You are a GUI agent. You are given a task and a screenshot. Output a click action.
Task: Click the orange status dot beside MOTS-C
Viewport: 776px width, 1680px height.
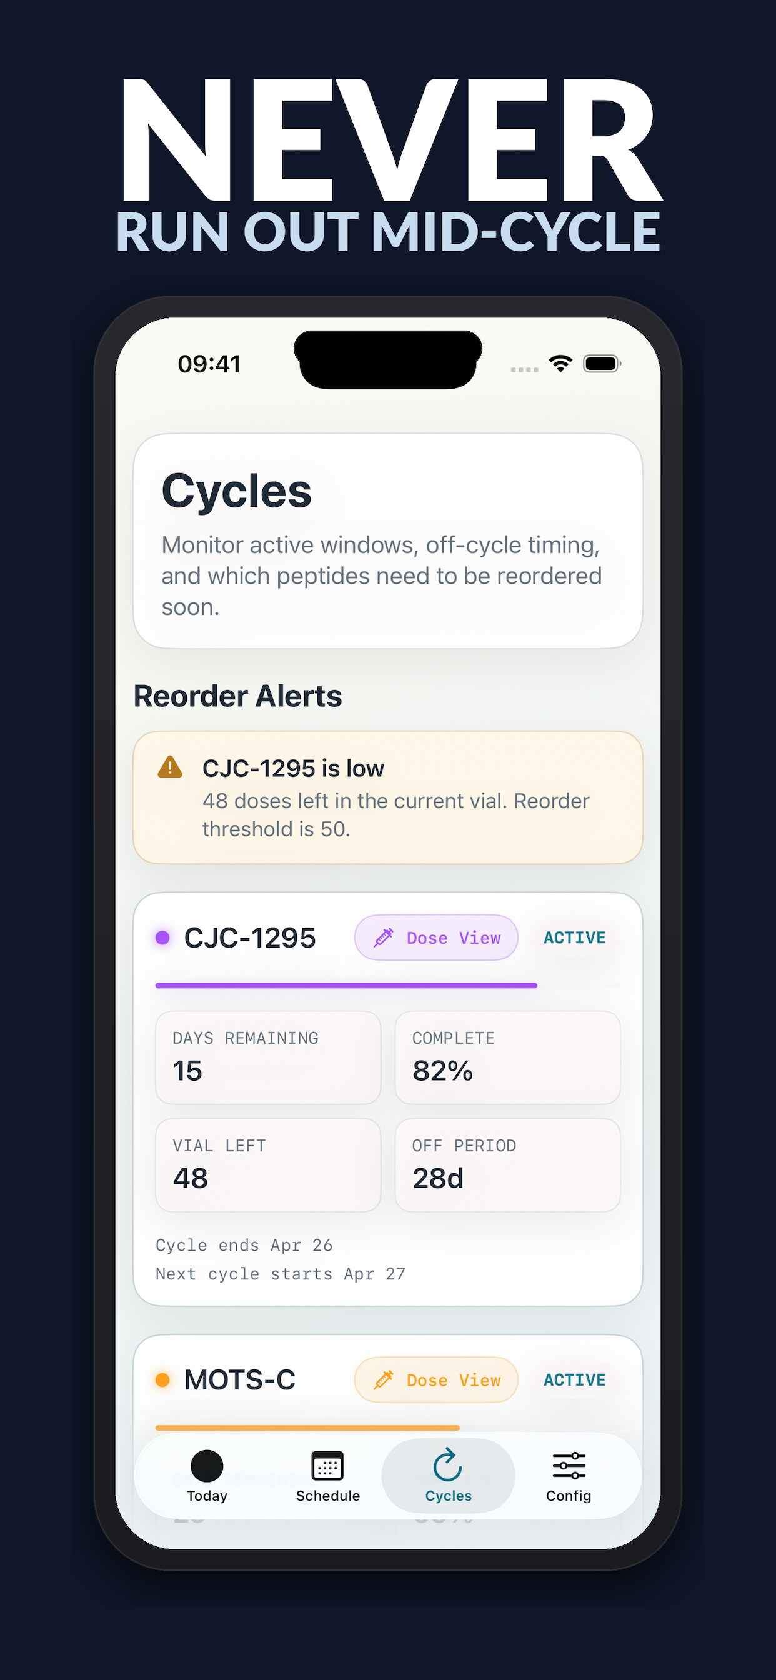(162, 1379)
